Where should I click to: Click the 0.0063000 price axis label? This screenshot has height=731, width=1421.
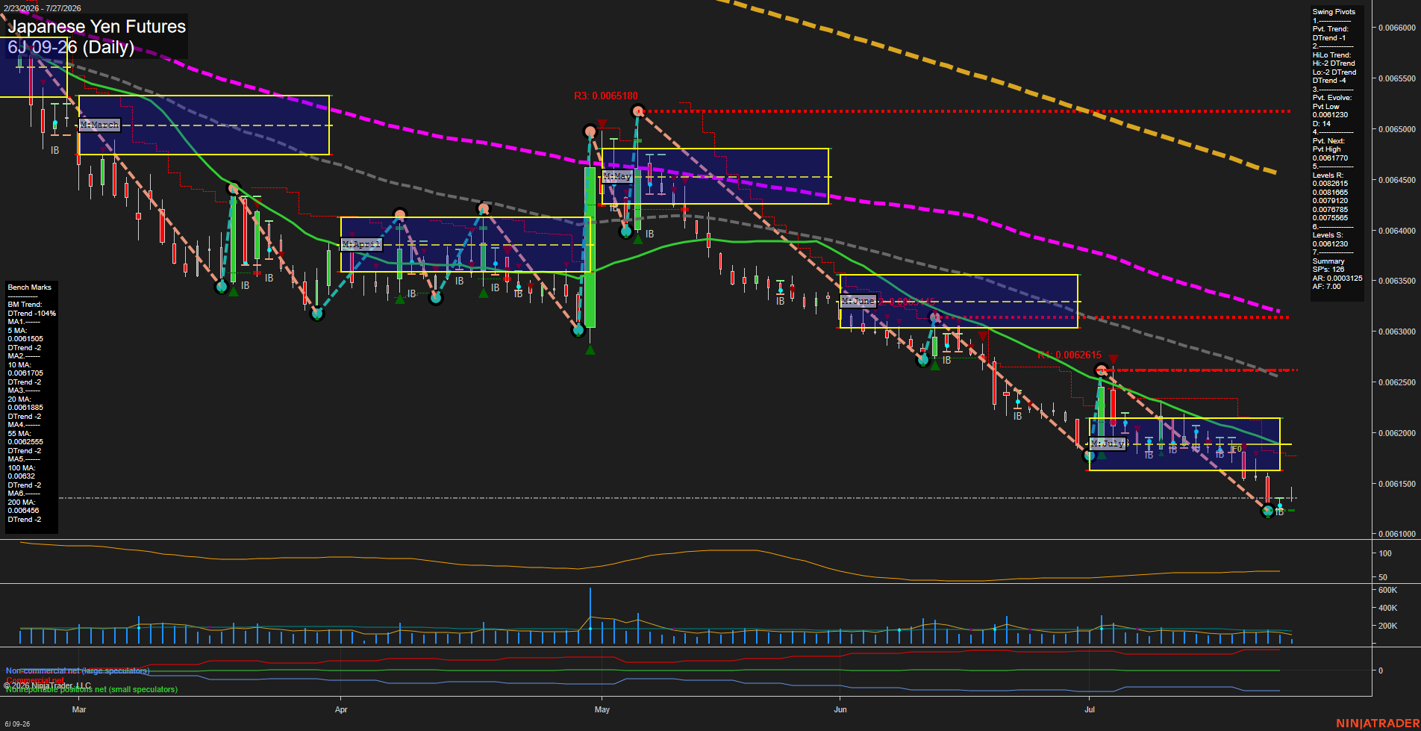(x=1397, y=332)
